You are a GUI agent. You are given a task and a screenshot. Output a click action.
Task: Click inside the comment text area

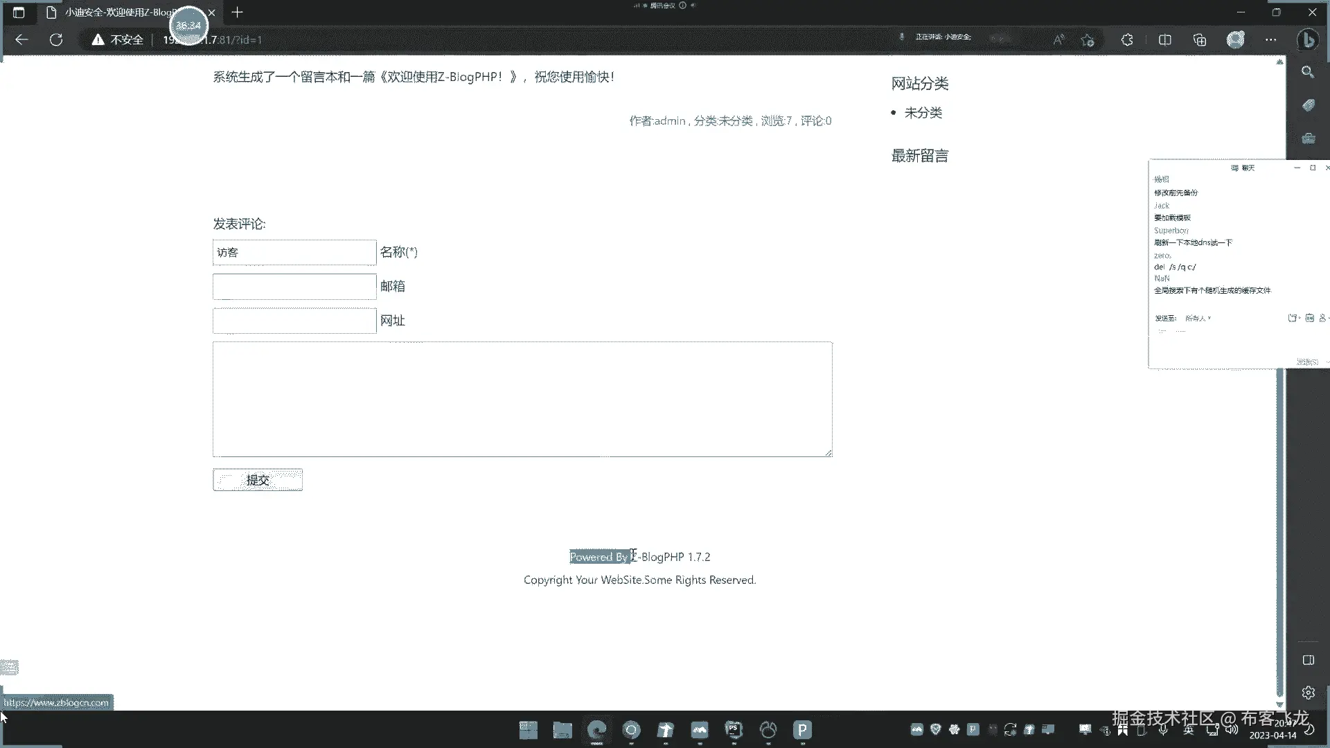(x=522, y=398)
